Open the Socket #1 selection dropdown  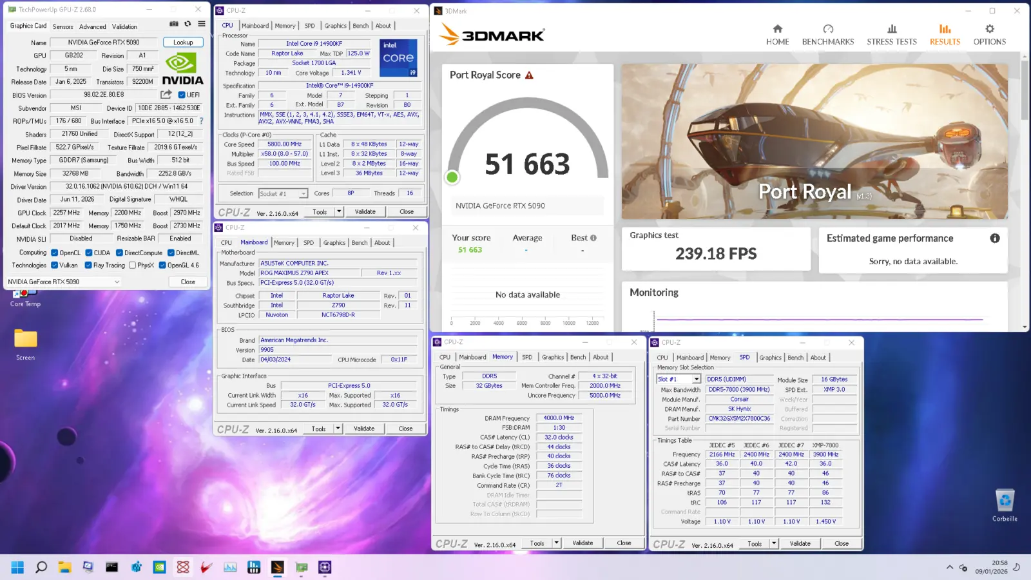[x=283, y=193]
